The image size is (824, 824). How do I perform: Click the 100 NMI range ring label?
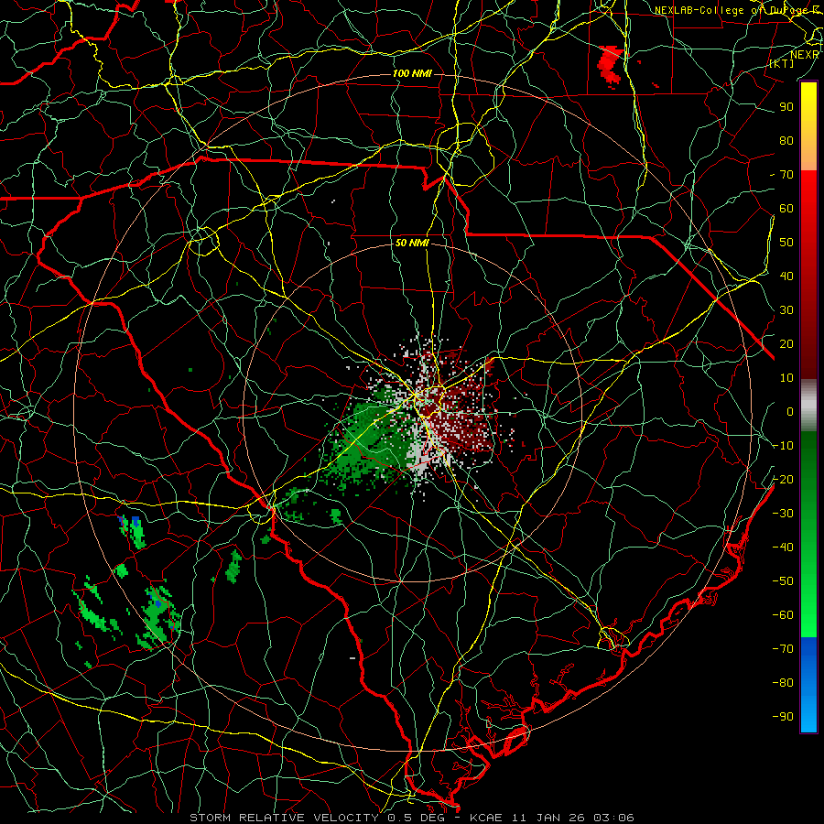(412, 73)
